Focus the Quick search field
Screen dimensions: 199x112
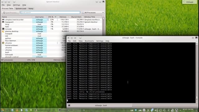tap(50, 12)
